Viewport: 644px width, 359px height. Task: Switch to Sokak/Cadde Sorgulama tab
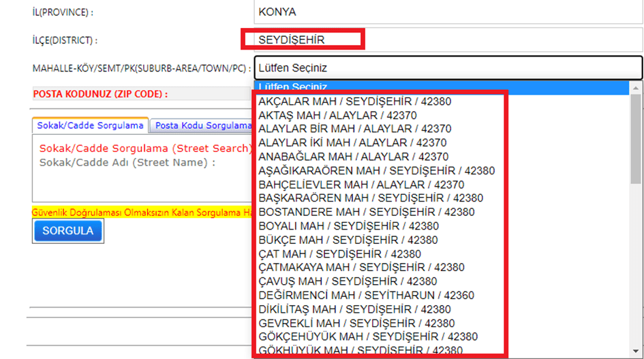[x=90, y=125]
